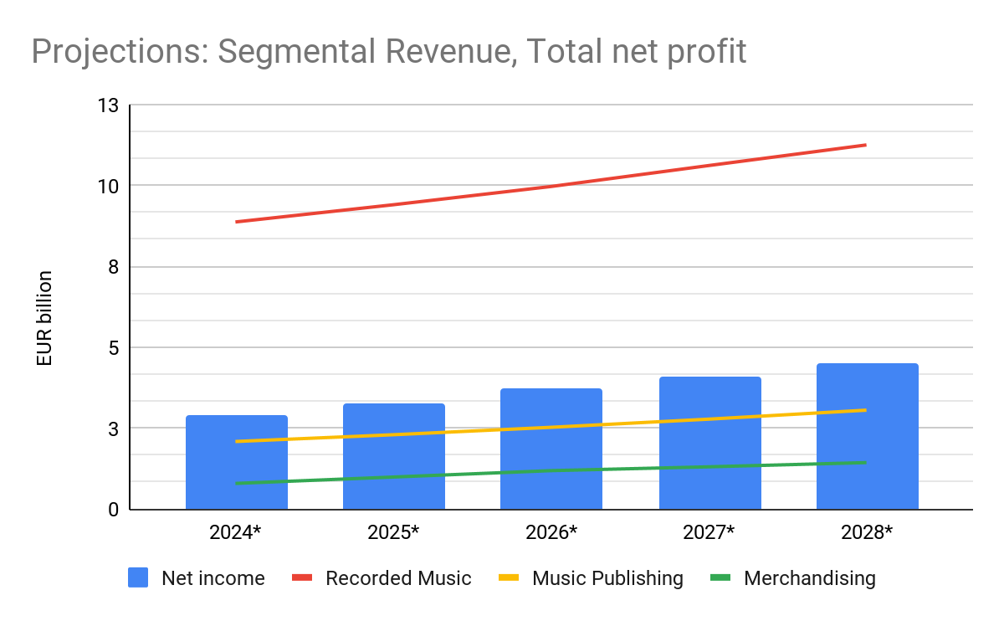The image size is (1004, 621).
Task: Click the 'Net income' legend label
Action: click(213, 578)
